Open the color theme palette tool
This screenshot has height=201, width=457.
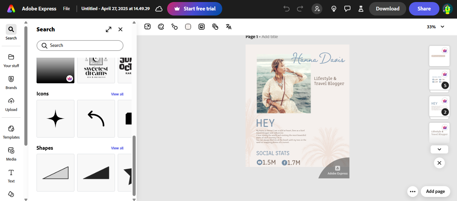pos(161,27)
